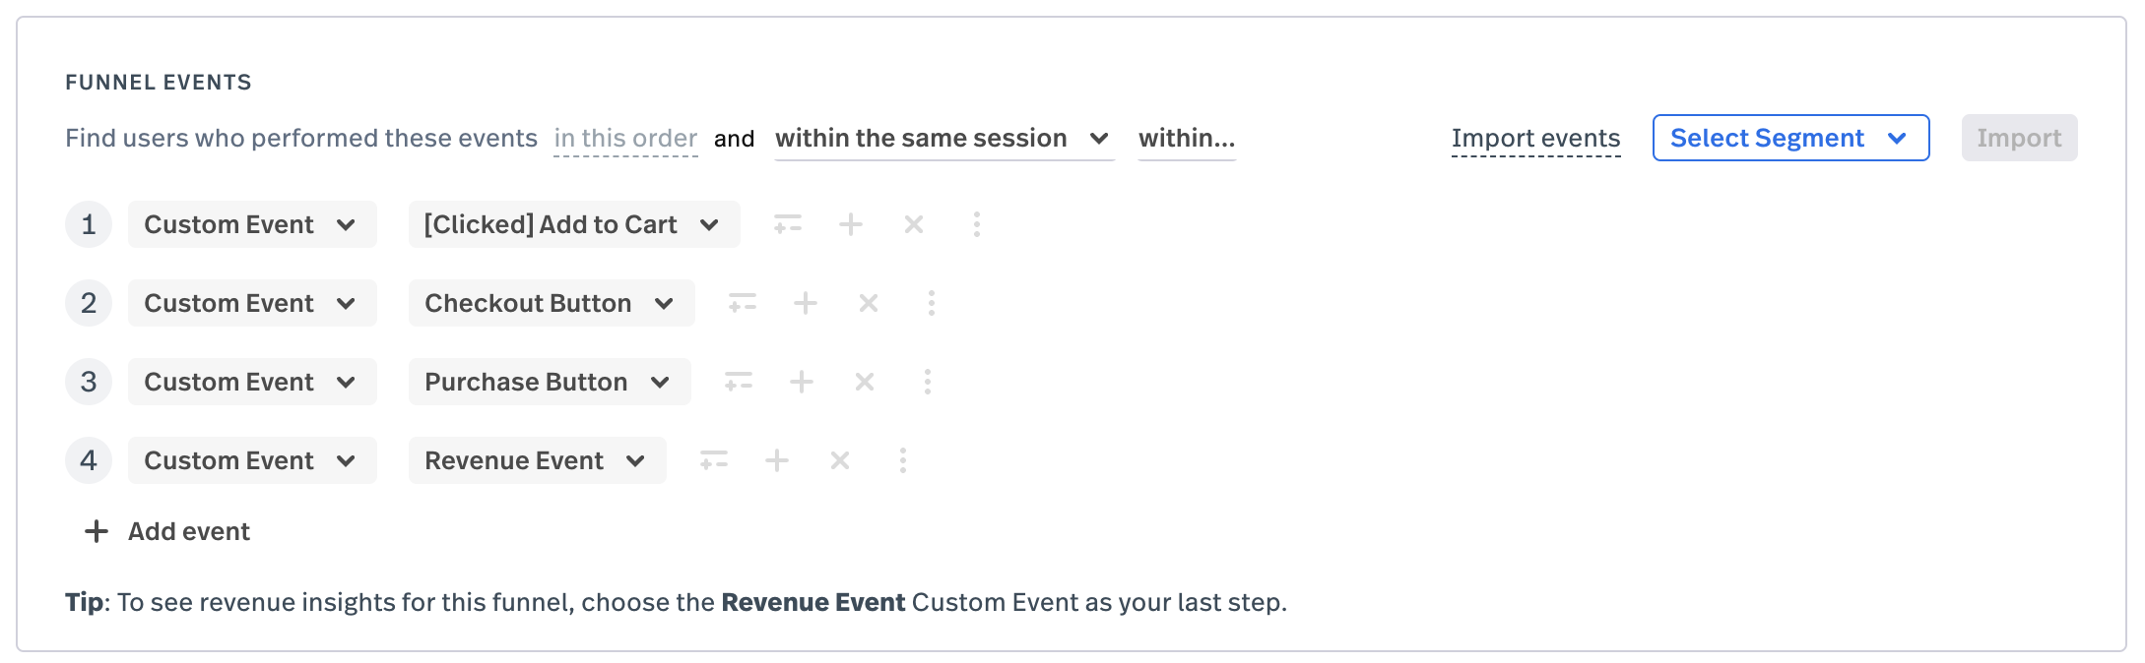
Task: Click step number 2 circle
Action: click(88, 303)
